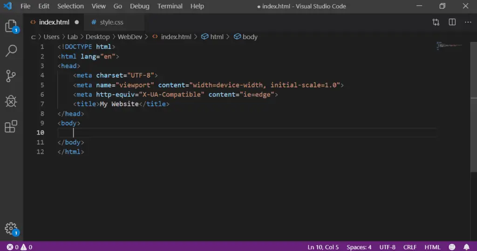Image resolution: width=477 pixels, height=251 pixels.
Task: Change encoding via UTF-8 status item
Action: [387, 247]
